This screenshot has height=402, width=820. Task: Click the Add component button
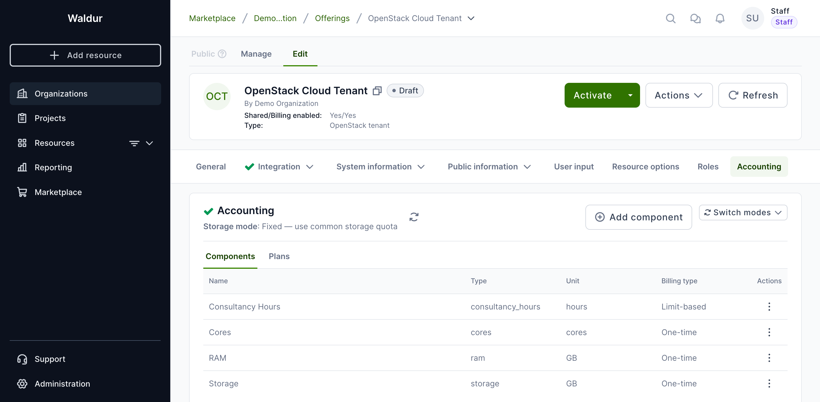click(x=638, y=217)
